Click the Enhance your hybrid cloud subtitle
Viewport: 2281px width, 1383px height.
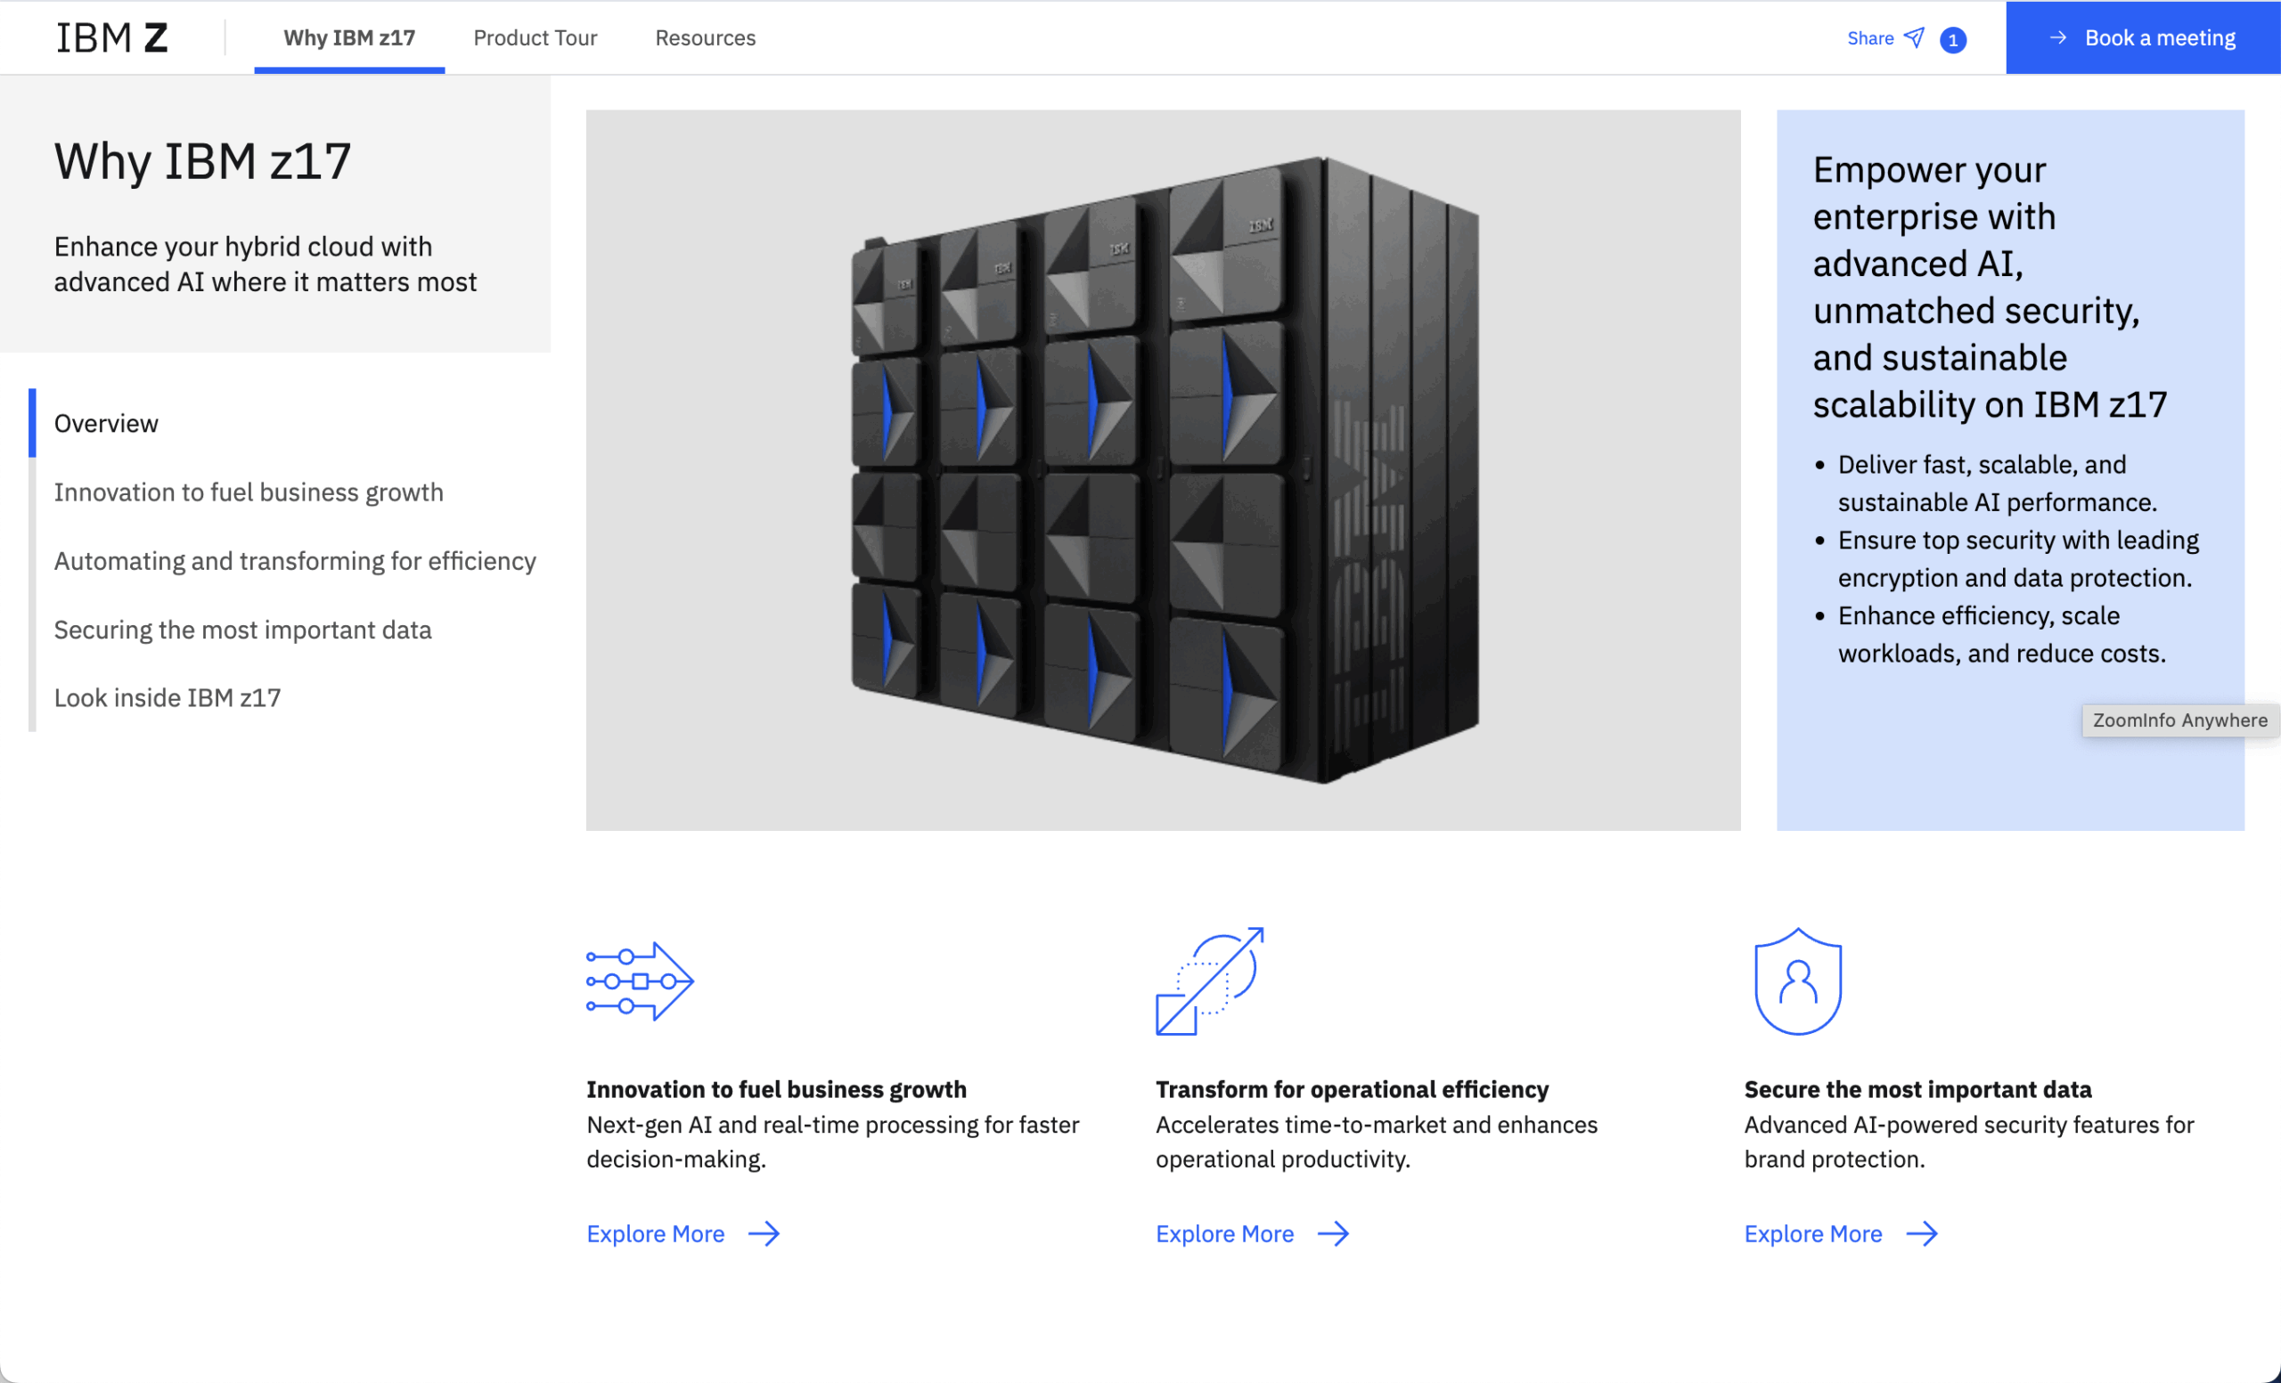pos(265,264)
